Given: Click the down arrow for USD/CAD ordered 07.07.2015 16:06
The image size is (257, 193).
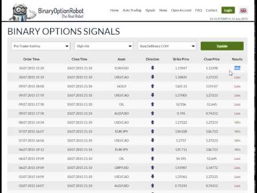Looking at the screenshot, I should 153,140.
